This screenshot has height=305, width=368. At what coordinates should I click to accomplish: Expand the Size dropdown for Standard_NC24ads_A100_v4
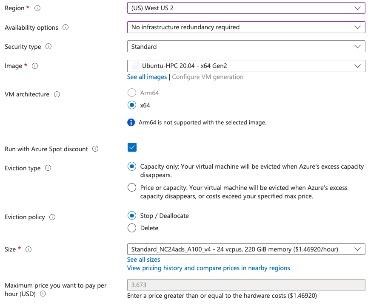[x=246, y=249]
